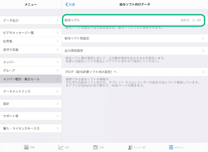Open 見守り写真 menu entry
208x152 pixels.
(31, 50)
